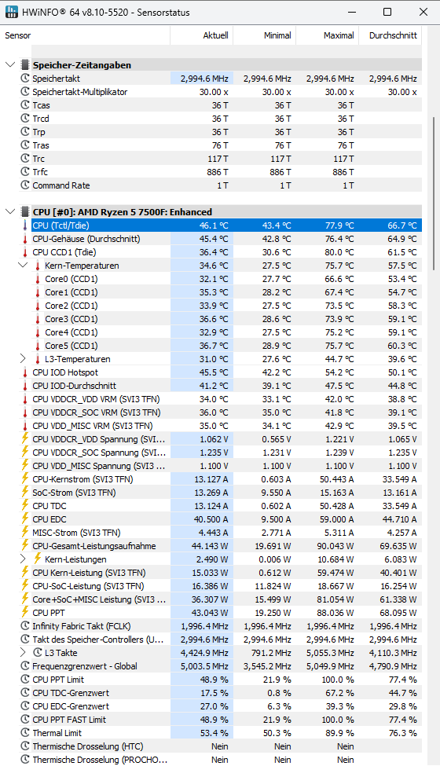Click the 80.0 °C maximum CCD1 temperature
Image resolution: width=440 pixels, height=766 pixels.
339,252
